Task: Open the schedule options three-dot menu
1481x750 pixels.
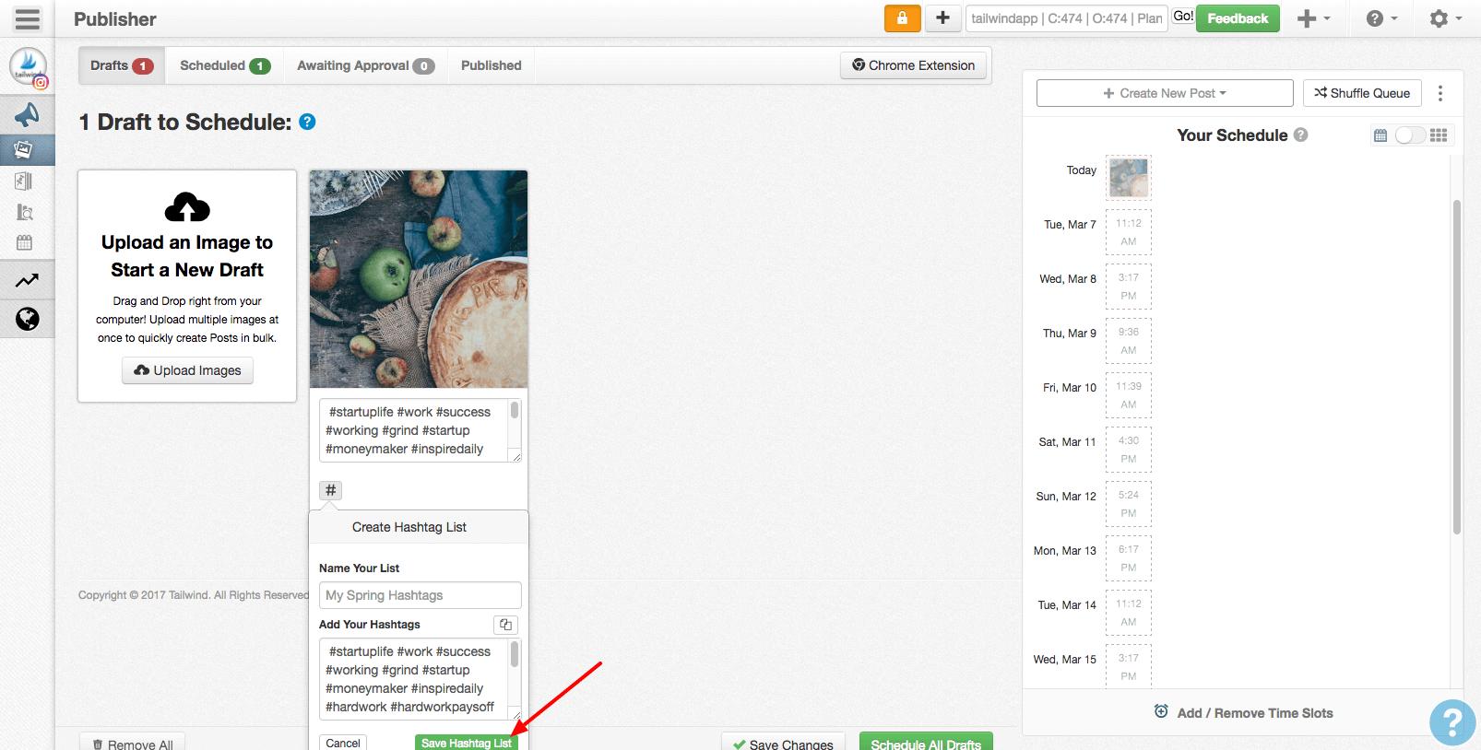Action: 1440,93
